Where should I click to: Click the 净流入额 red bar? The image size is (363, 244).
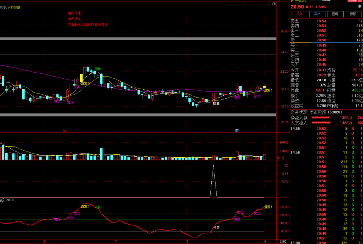pyautogui.click(x=320, y=118)
